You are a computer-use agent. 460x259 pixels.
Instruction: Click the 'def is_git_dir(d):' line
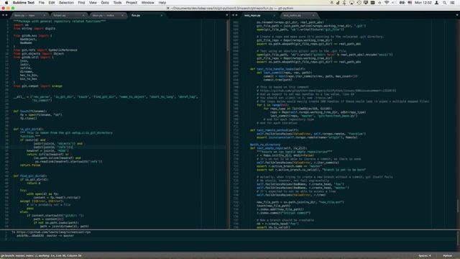click(29, 129)
